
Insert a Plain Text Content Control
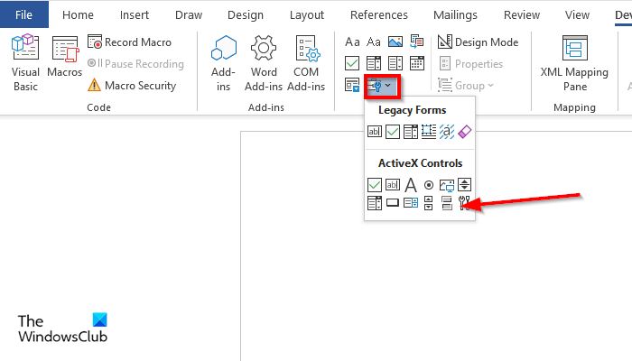[x=374, y=42]
